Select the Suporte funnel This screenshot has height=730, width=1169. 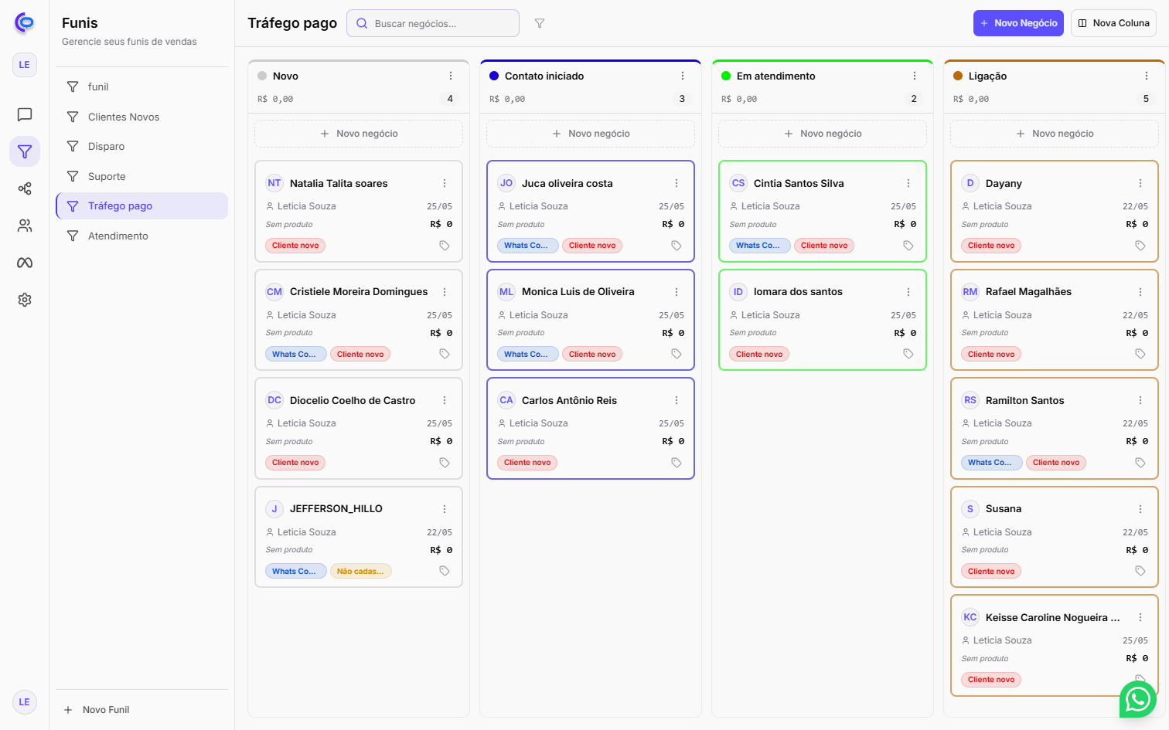(142, 176)
